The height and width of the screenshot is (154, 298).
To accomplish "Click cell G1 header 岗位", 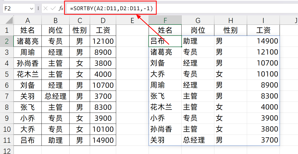I will [198, 30].
